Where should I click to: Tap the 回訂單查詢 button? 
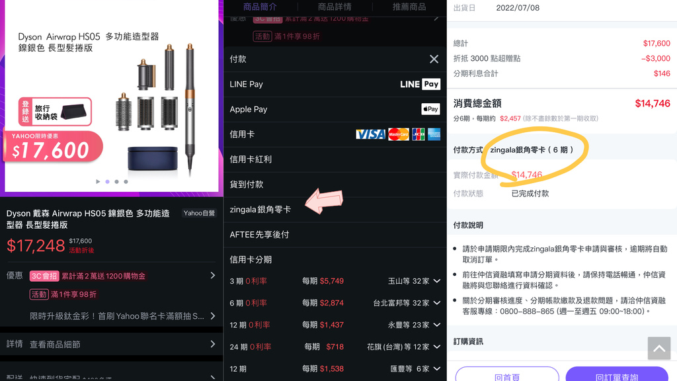(617, 374)
